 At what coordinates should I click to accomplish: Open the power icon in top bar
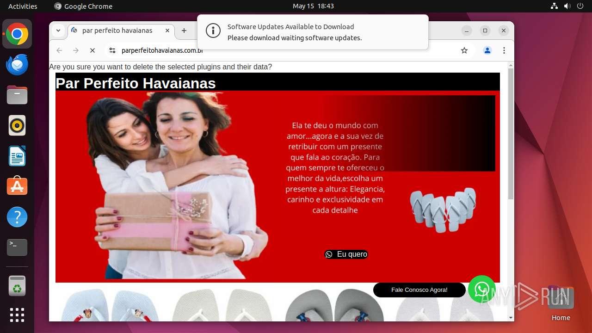click(x=581, y=6)
